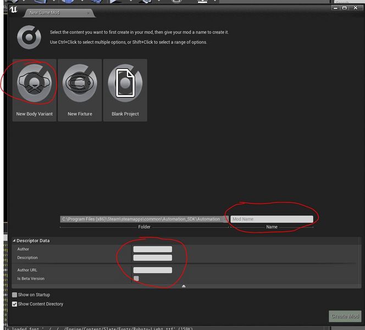
Task: Click the Mod Name input field
Action: [x=272, y=219]
